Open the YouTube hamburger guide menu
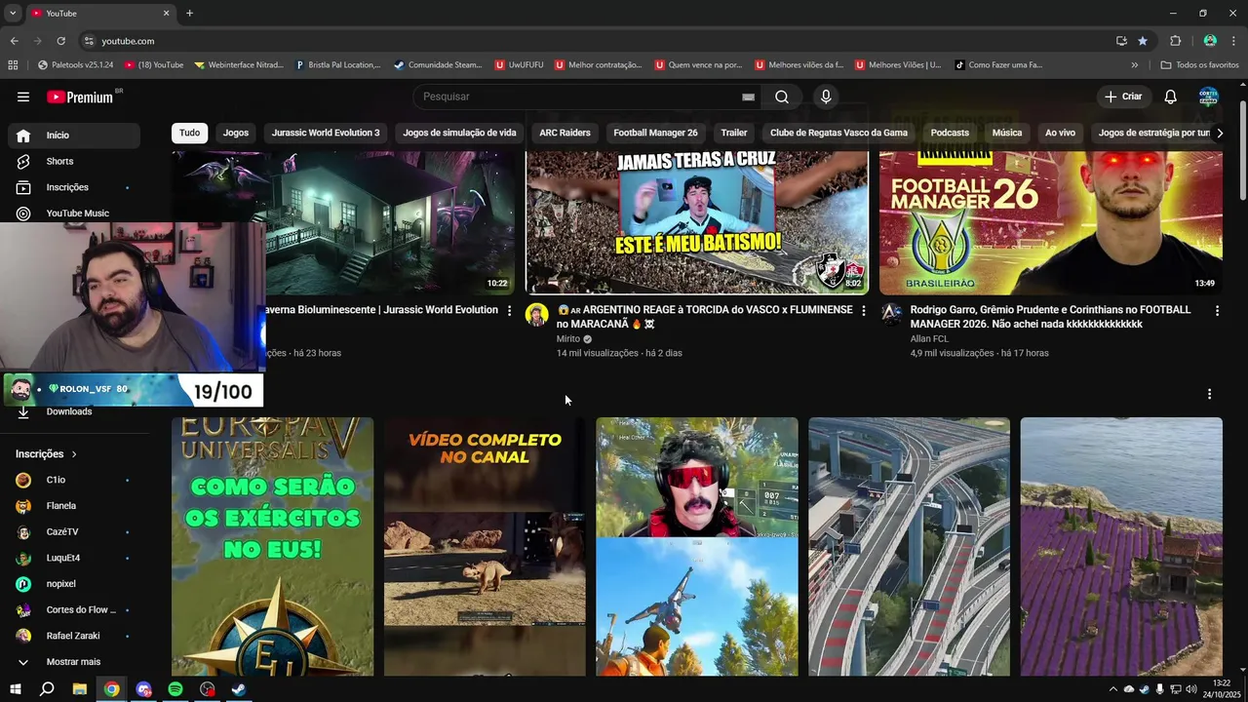Screen dimensions: 1248x702 click(x=23, y=97)
